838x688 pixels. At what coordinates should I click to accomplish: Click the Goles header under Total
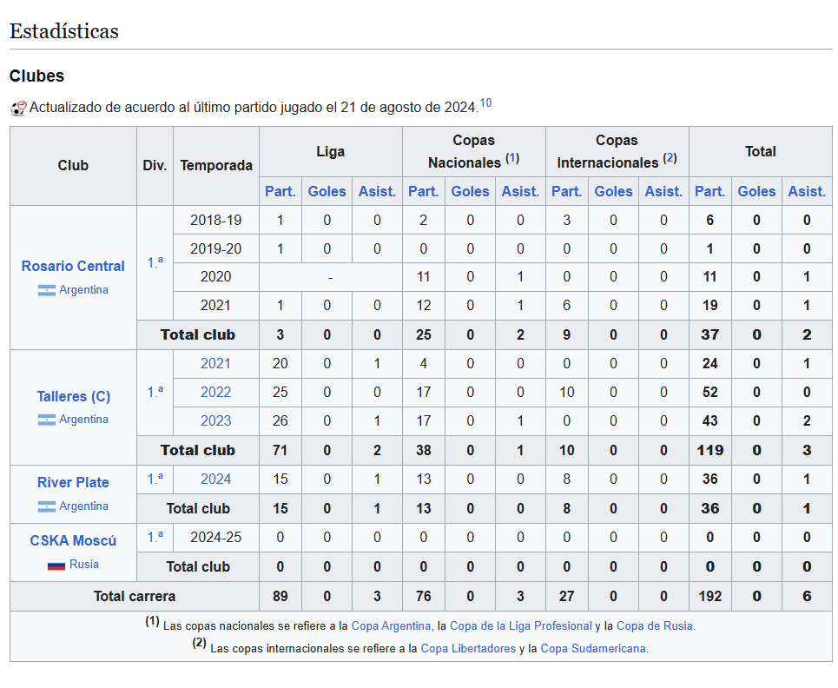tap(756, 191)
